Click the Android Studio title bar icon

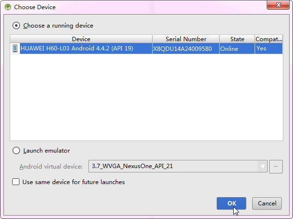point(8,7)
